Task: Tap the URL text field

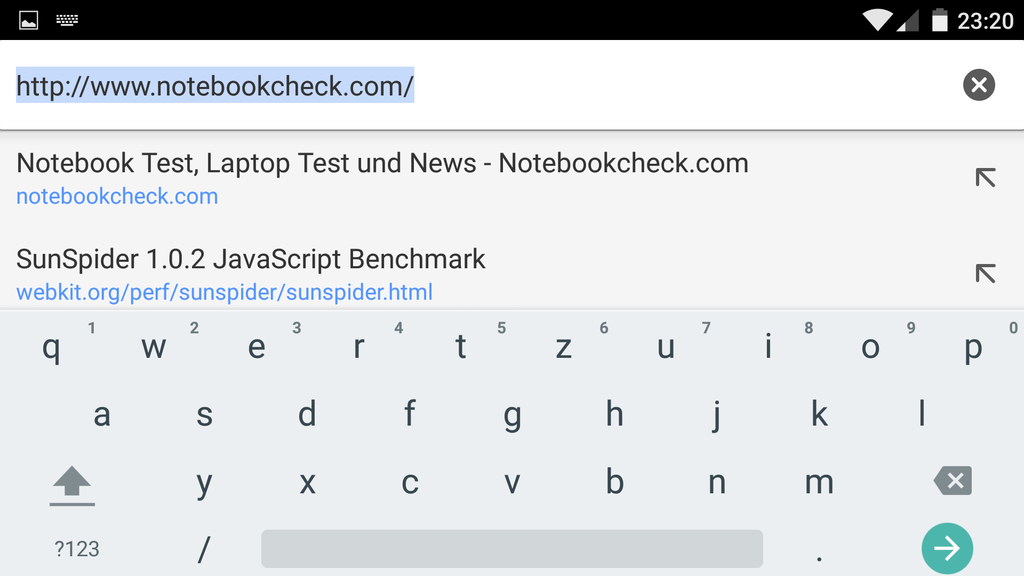Action: [480, 85]
